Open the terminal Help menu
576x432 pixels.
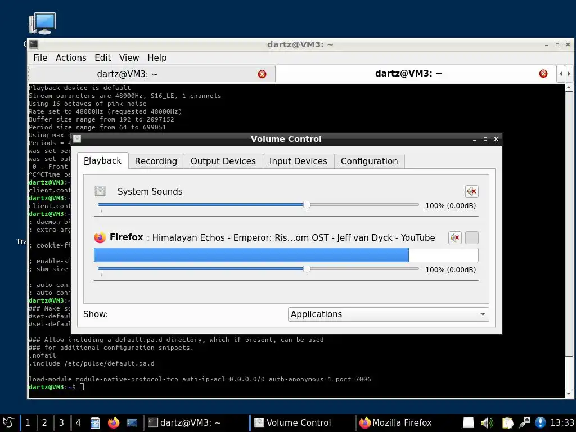[x=157, y=58]
